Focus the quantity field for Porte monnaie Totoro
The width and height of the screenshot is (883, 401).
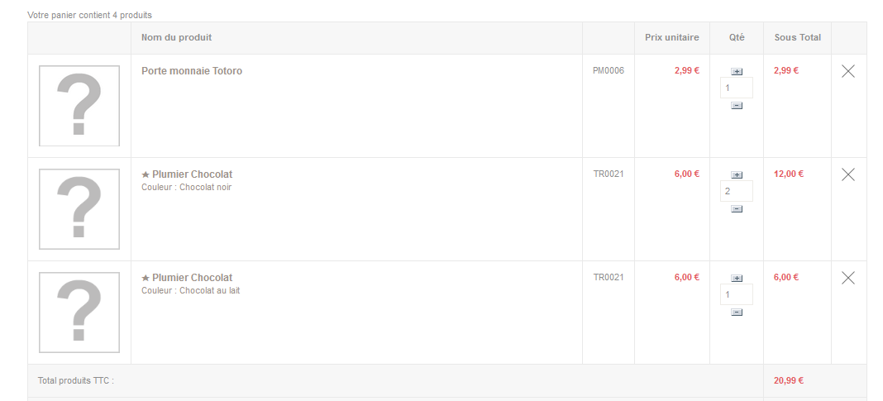737,88
